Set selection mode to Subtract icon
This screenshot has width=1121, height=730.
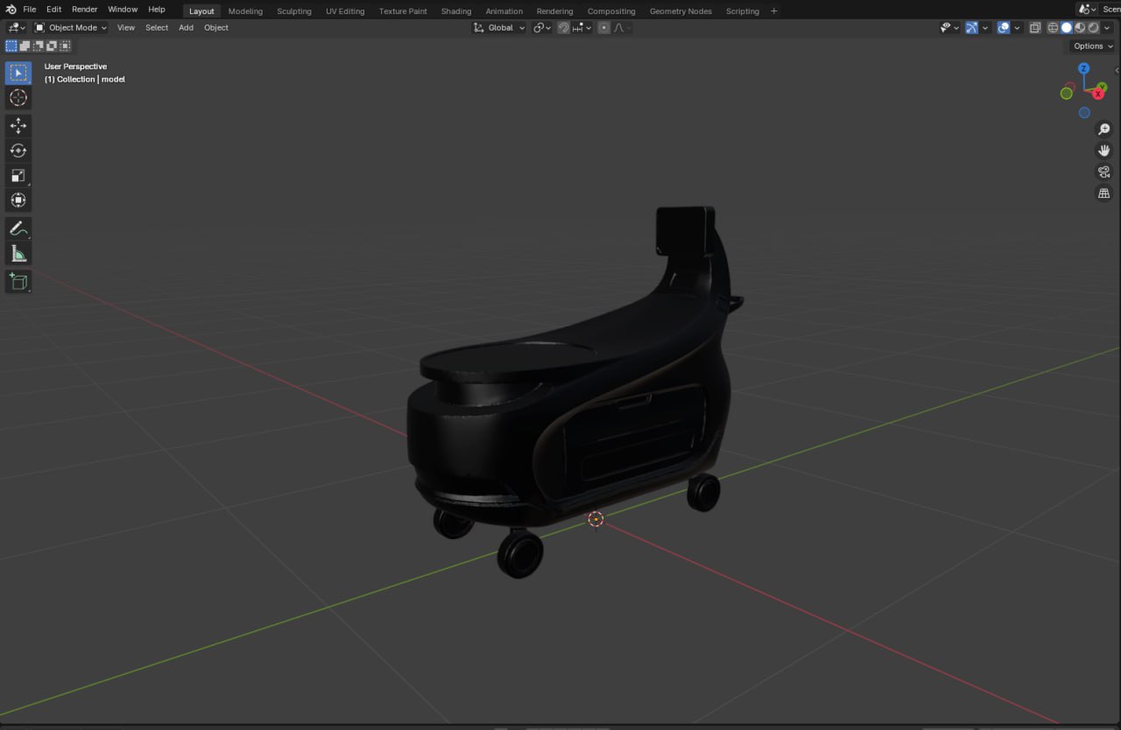click(x=38, y=46)
